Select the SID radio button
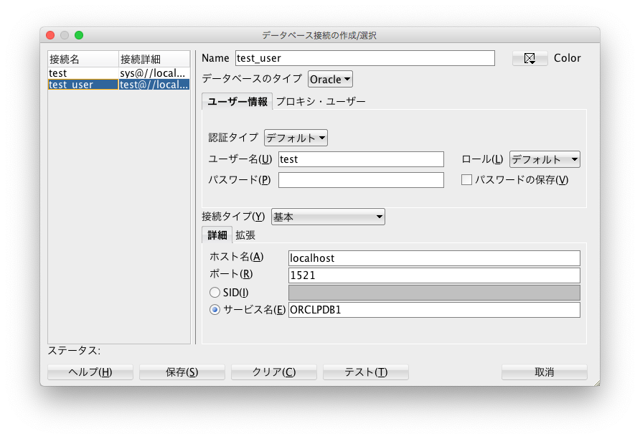 (x=215, y=293)
